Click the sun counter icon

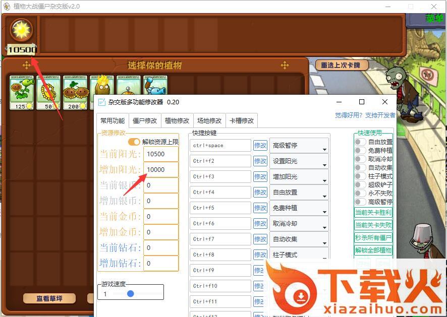click(22, 31)
